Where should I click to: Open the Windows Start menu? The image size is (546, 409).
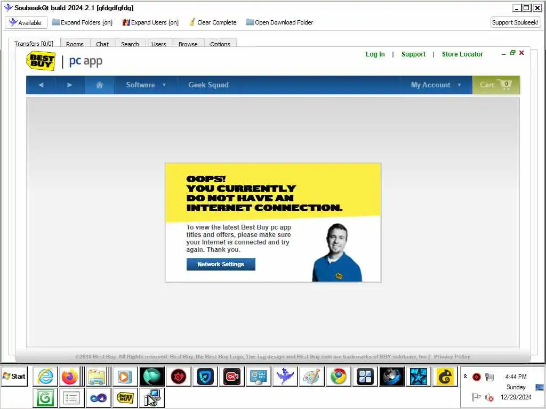(x=14, y=377)
